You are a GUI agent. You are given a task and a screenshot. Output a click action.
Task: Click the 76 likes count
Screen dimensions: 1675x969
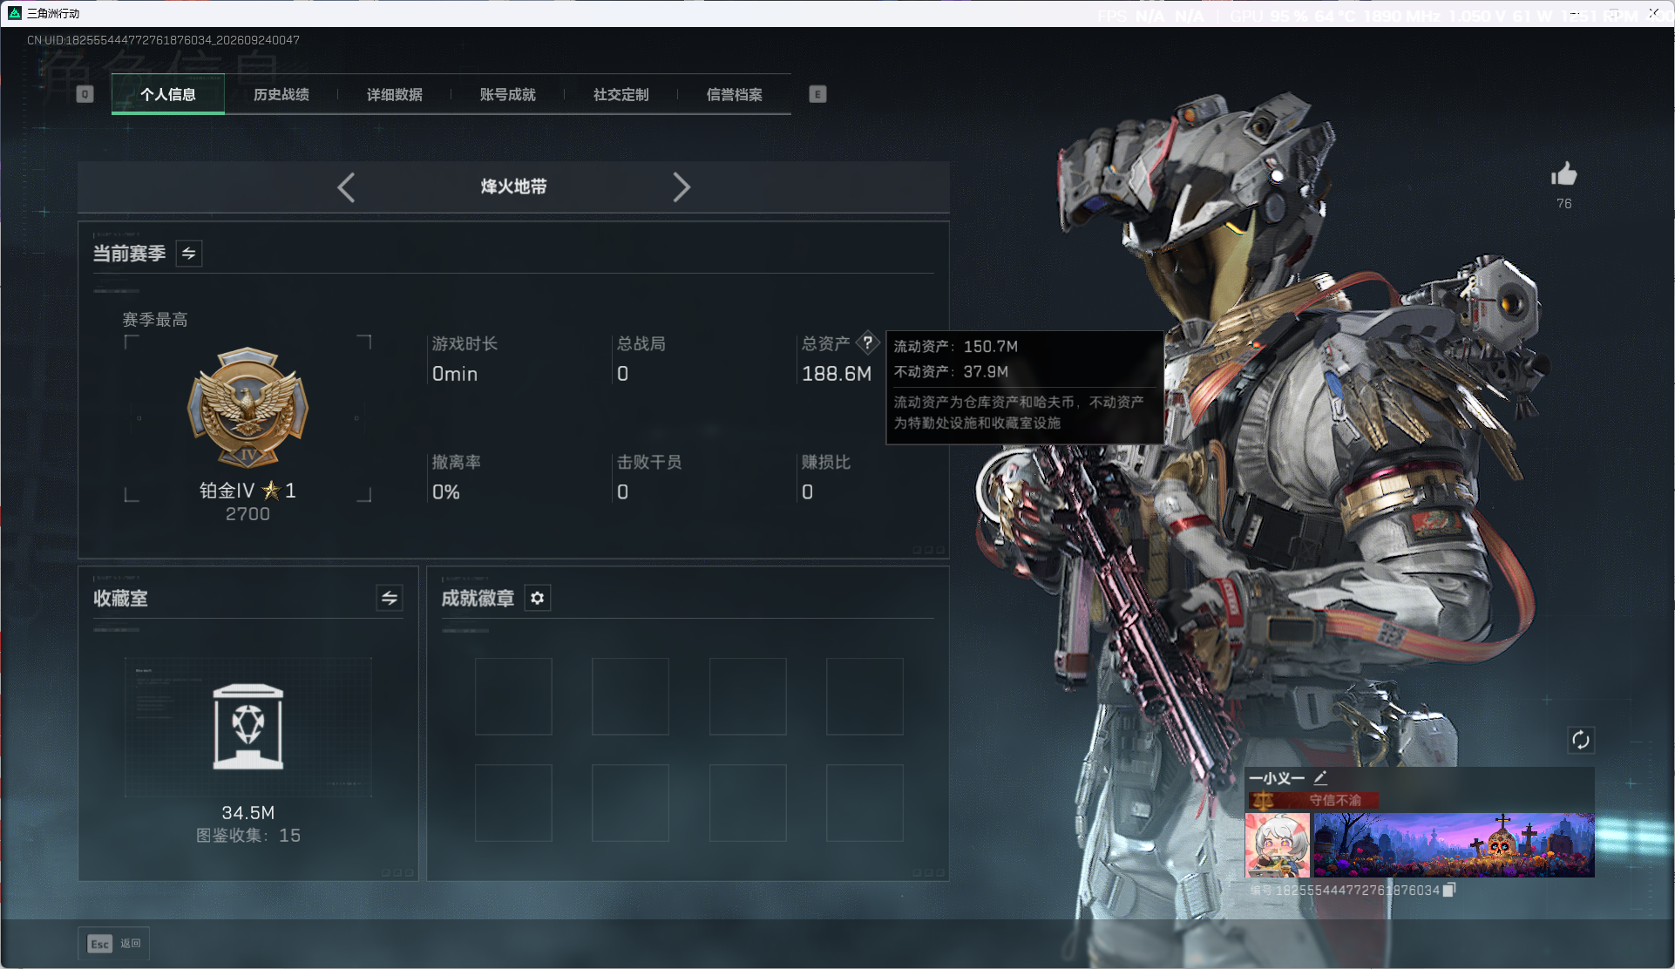1564,204
